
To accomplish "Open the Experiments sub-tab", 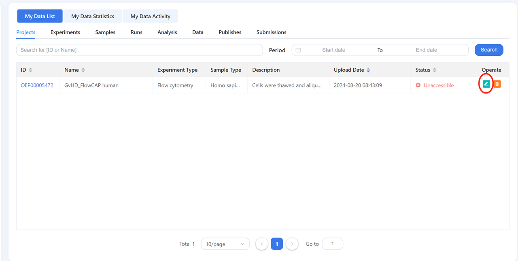I will (x=65, y=32).
